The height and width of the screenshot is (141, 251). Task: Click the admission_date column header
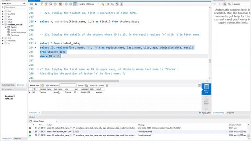pos(87,89)
